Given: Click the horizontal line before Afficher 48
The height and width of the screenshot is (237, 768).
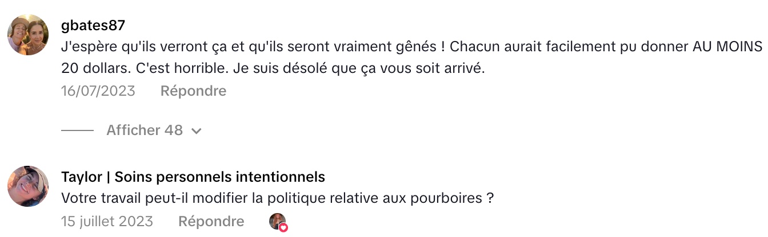Looking at the screenshot, I should pyautogui.click(x=77, y=130).
